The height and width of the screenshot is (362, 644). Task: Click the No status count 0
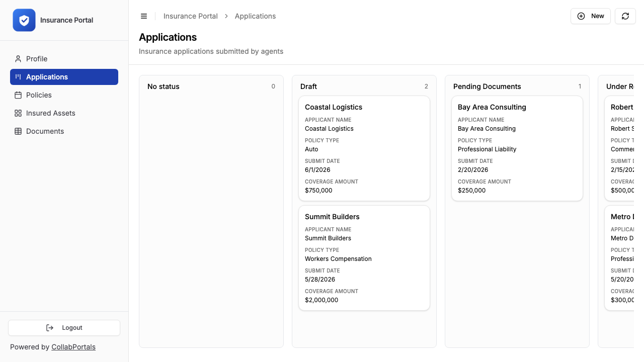click(273, 86)
